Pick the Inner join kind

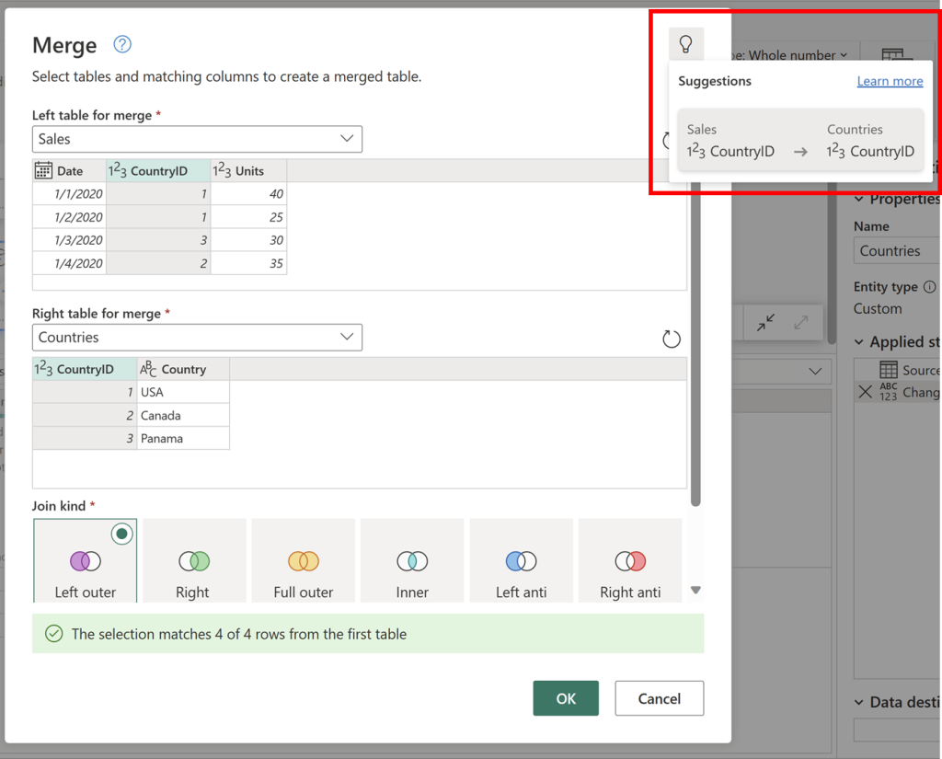pos(412,560)
